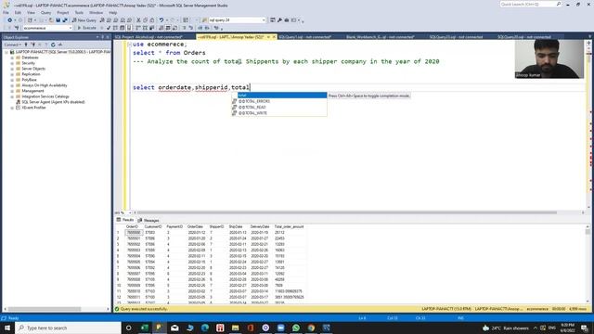
Task: Select Integration Services Catalogs node
Action: coord(45,96)
